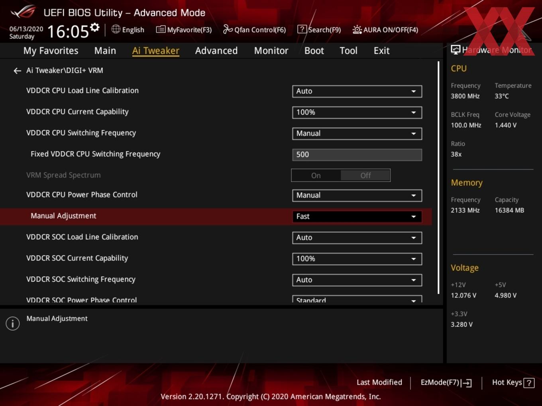
Task: Open Search(F9) text button
Action: click(x=324, y=30)
